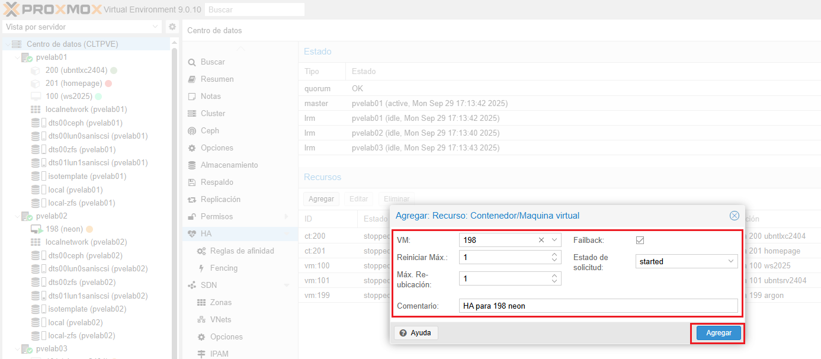Screen dimensions: 821x359
Task: Click the IPAM icon
Action: tap(201, 354)
